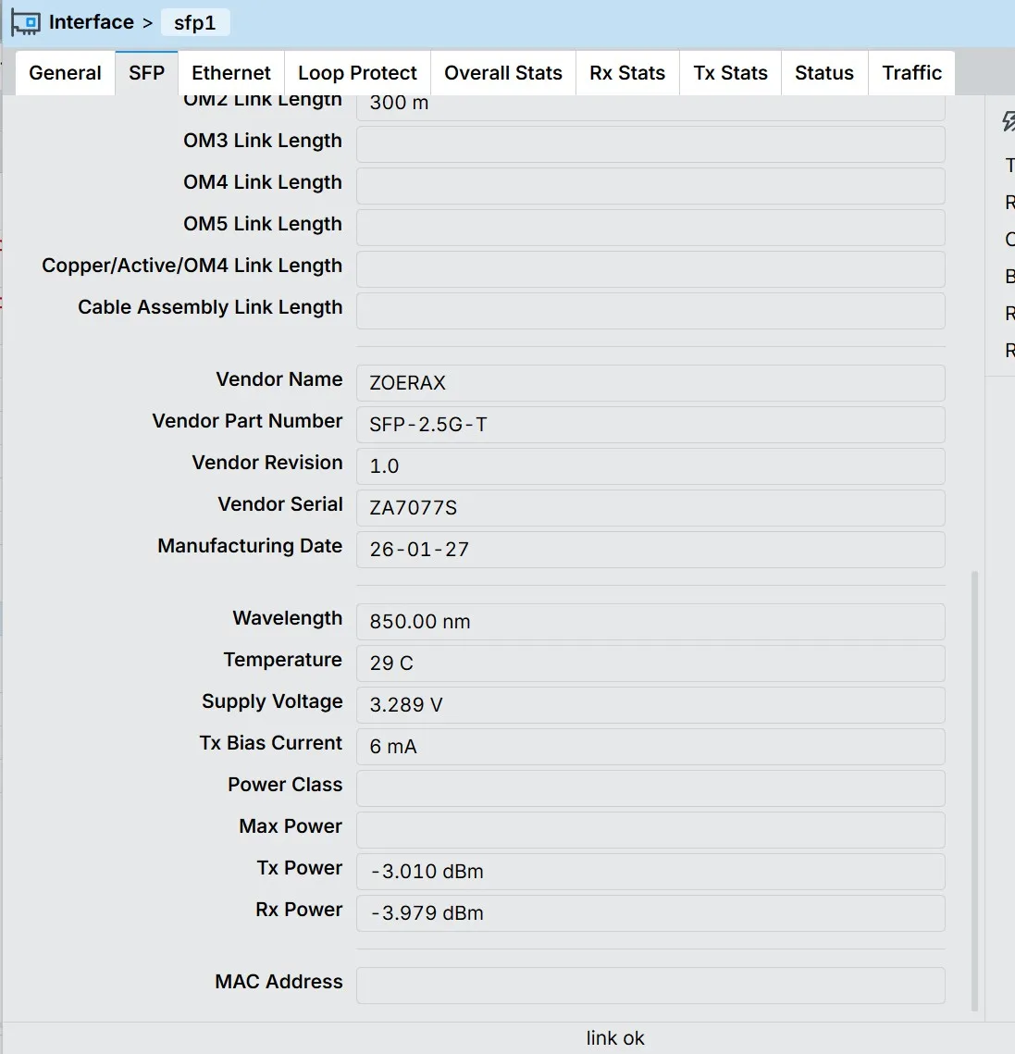Click the Vendor Name field showing ZOERAX
The height and width of the screenshot is (1054, 1015).
click(x=650, y=383)
